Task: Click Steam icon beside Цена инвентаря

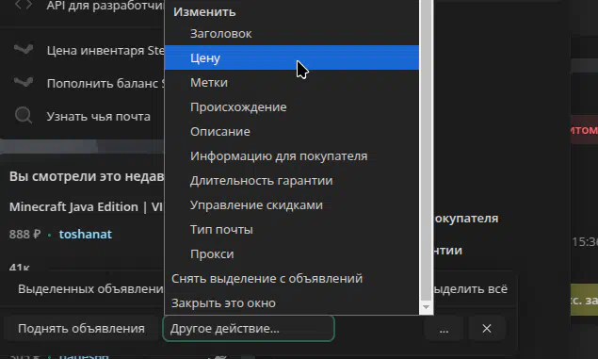Action: pyautogui.click(x=24, y=50)
